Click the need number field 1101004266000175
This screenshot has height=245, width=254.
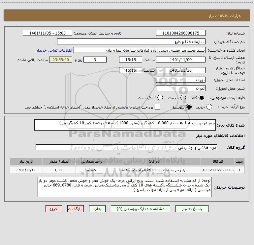181,33
